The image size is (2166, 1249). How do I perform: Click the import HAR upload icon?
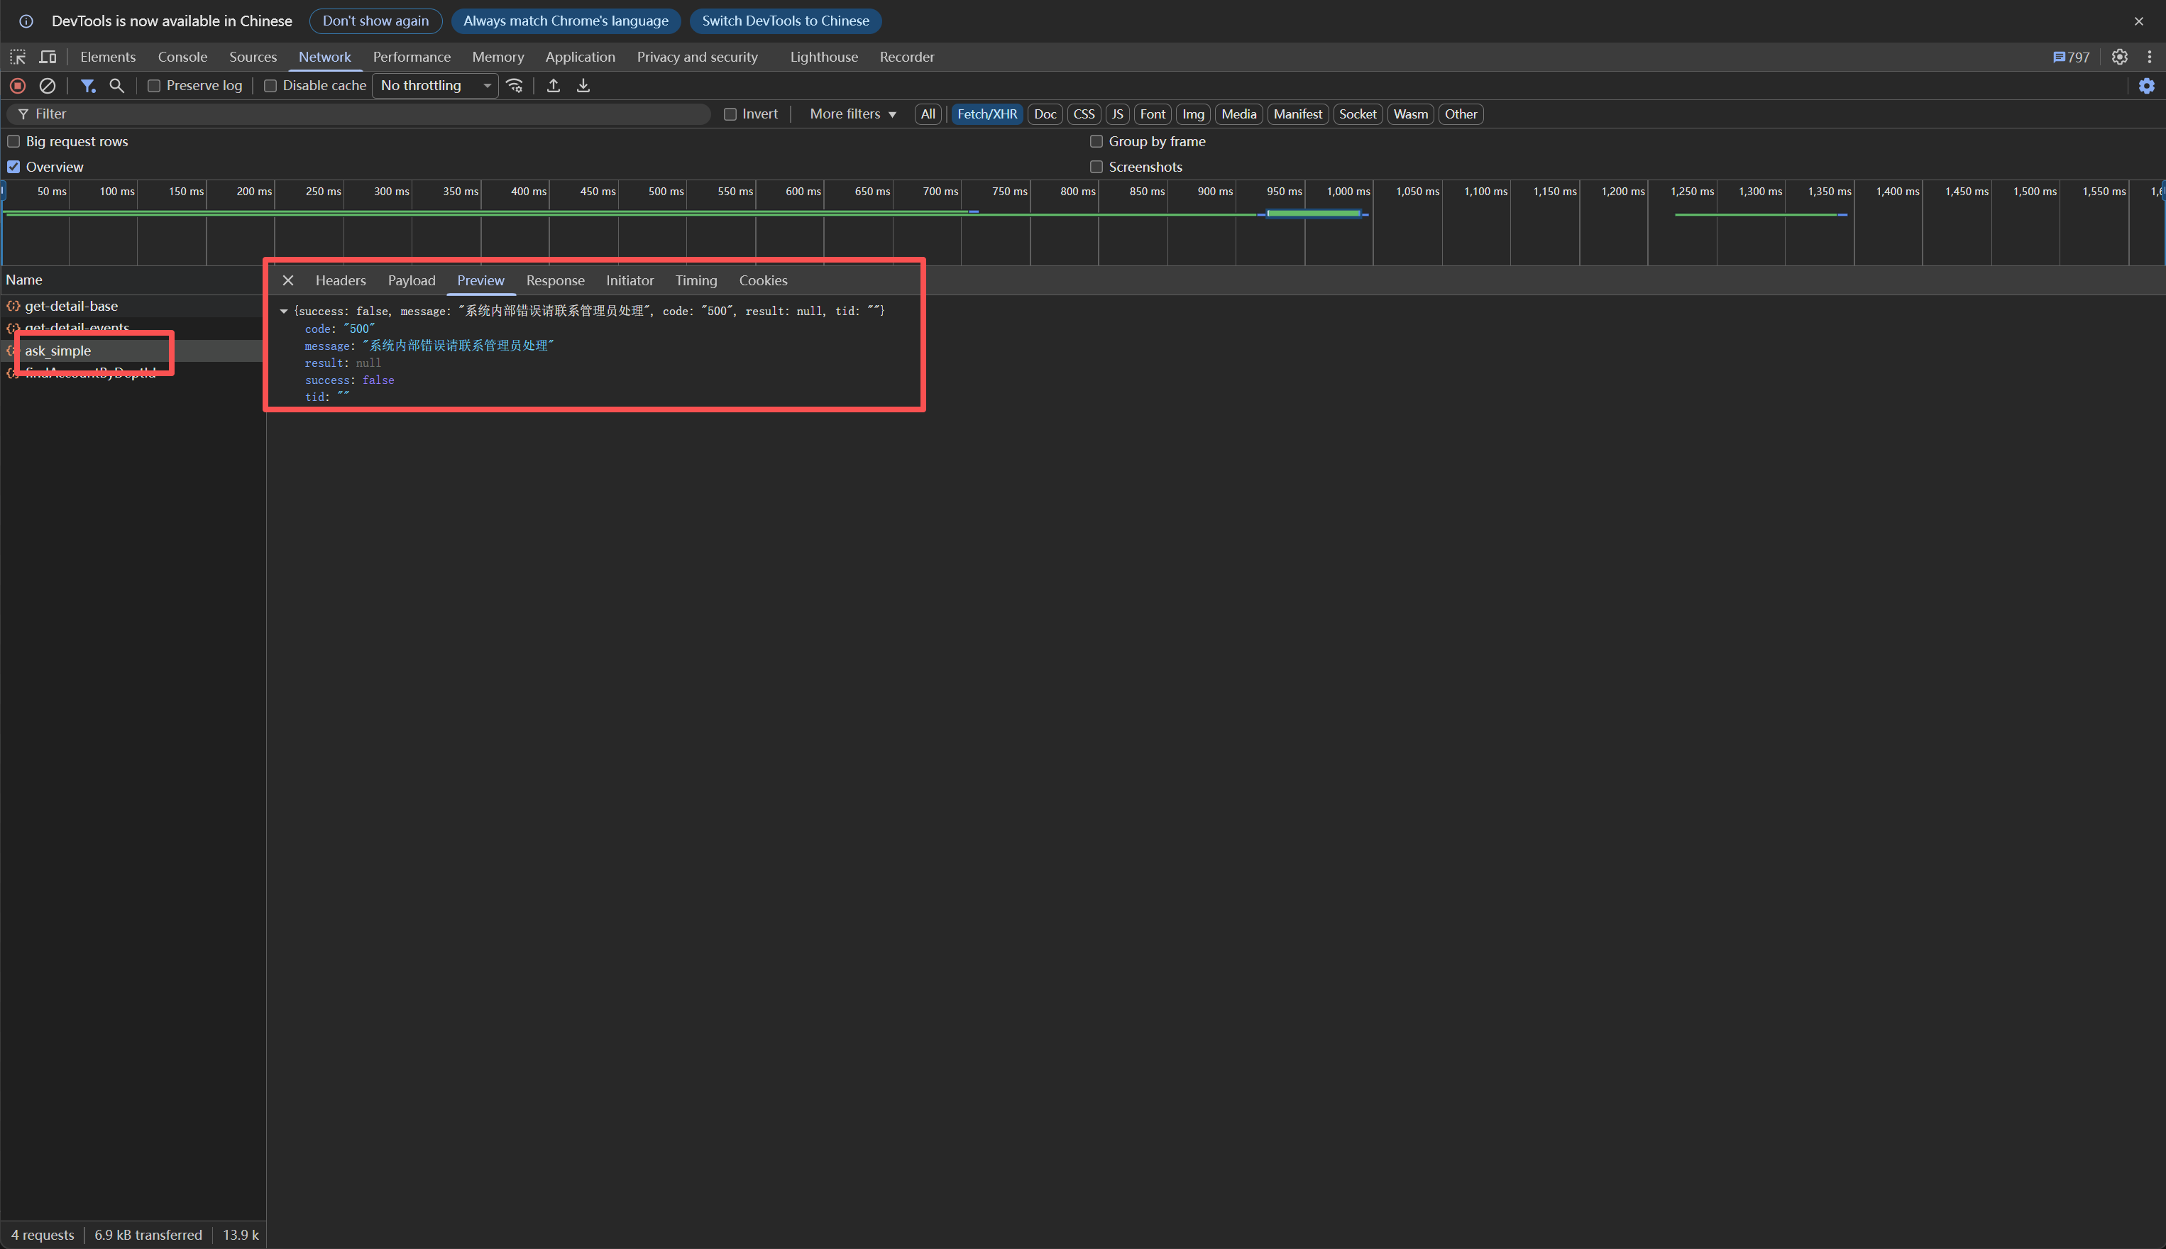tap(554, 86)
